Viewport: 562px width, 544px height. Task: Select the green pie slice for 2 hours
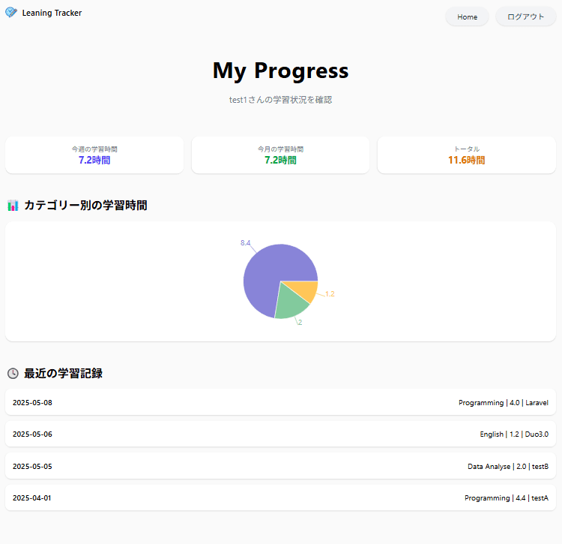click(x=289, y=304)
